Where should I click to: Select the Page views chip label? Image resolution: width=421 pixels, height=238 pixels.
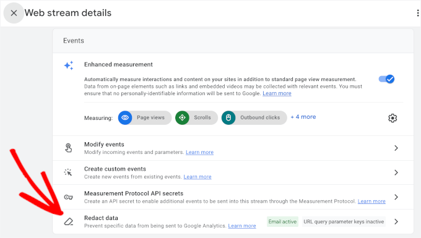point(150,117)
